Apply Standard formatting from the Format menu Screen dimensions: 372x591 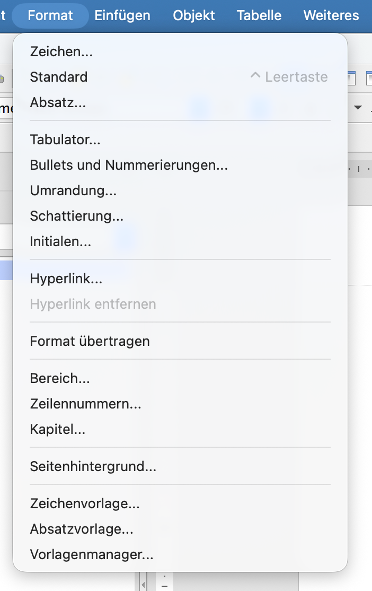[x=58, y=77]
